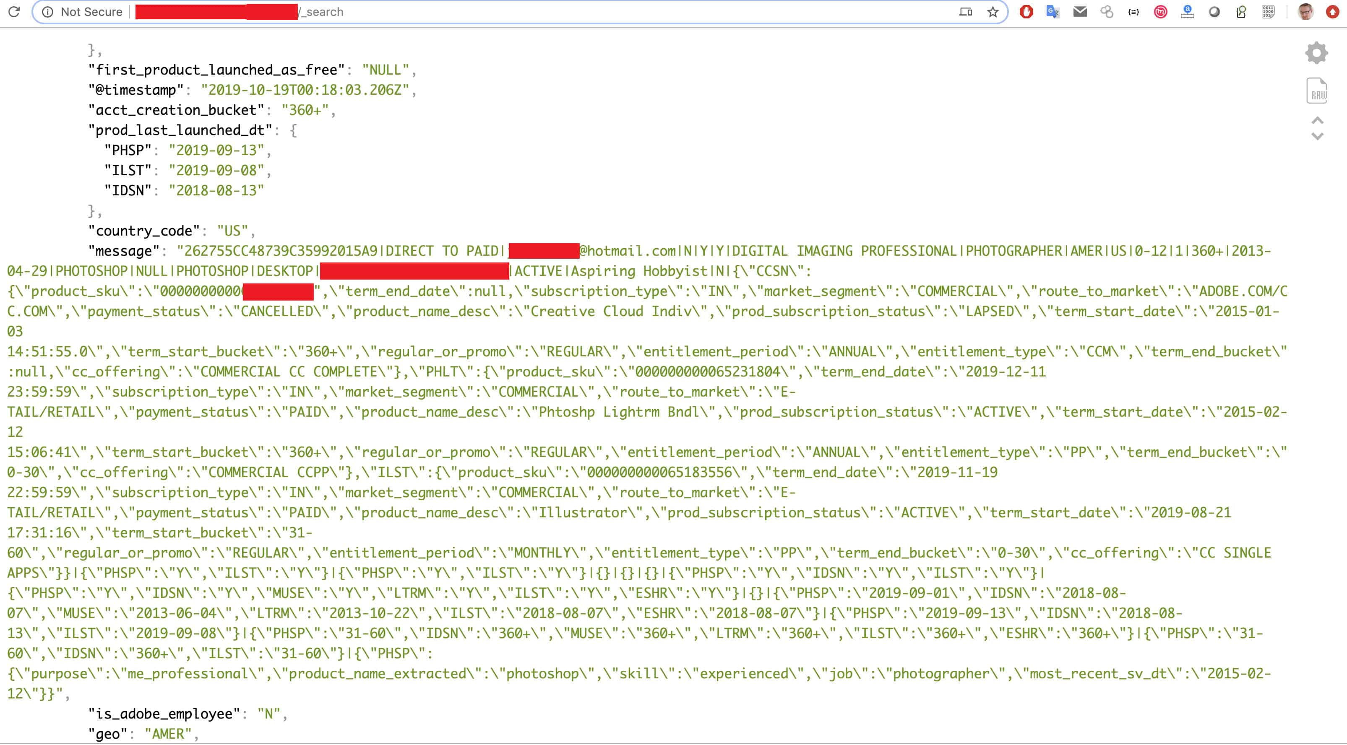Open the mail envelope extension
The height and width of the screenshot is (745, 1347).
click(x=1080, y=11)
